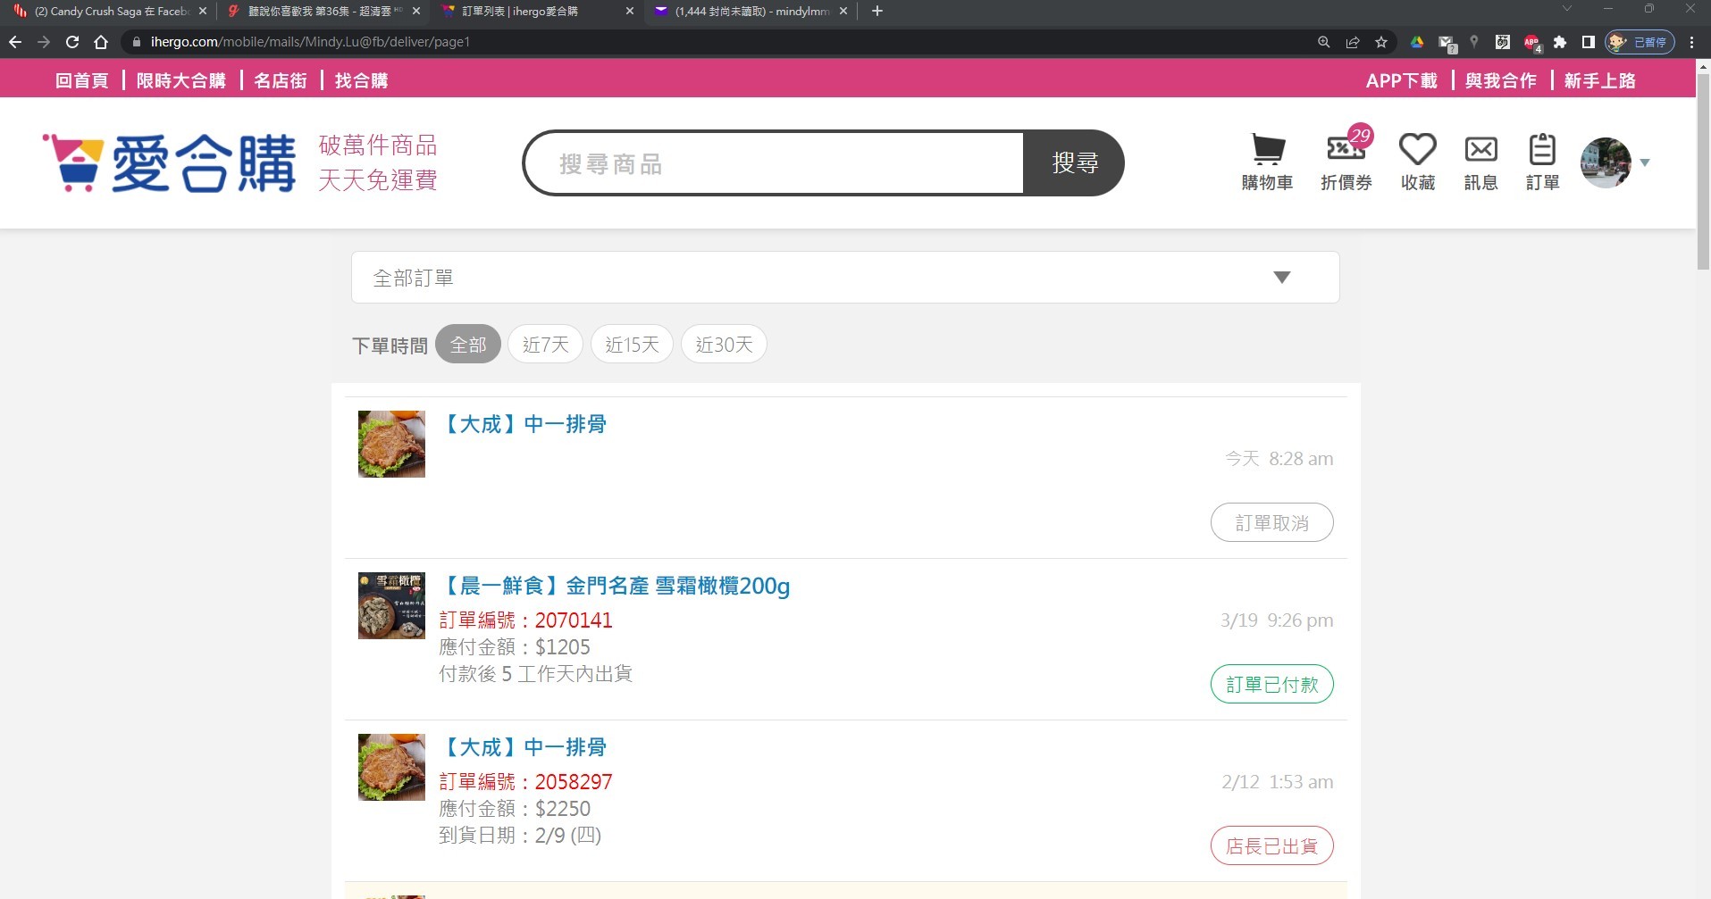Screen dimensions: 1711x899
Task: Click the browser address bar URL
Action: coord(310,42)
